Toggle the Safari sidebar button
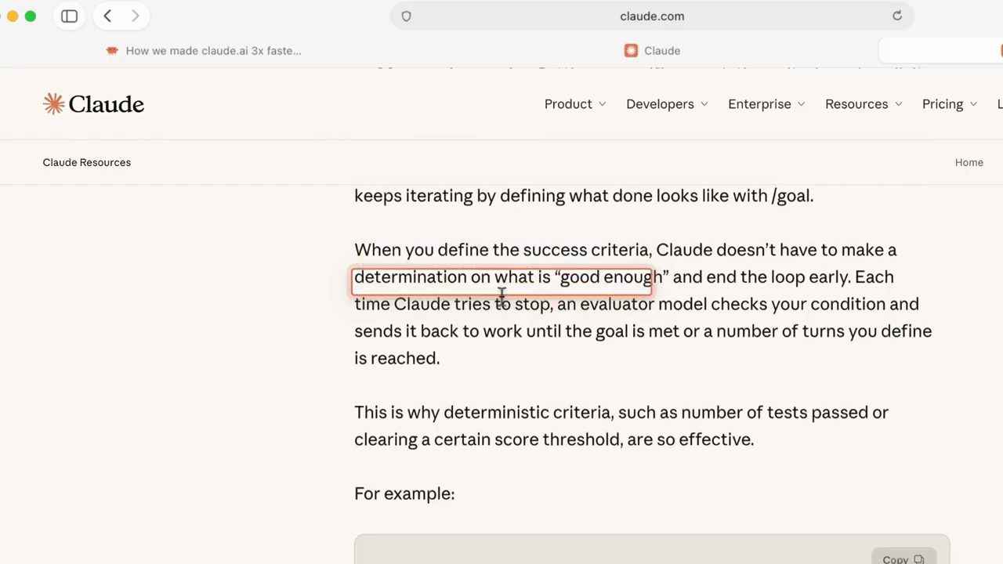Viewport: 1003px width, 564px height. click(69, 16)
